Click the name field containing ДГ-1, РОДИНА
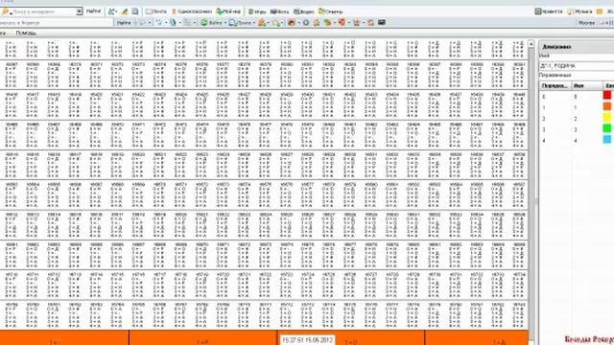614x345 pixels. coord(577,66)
